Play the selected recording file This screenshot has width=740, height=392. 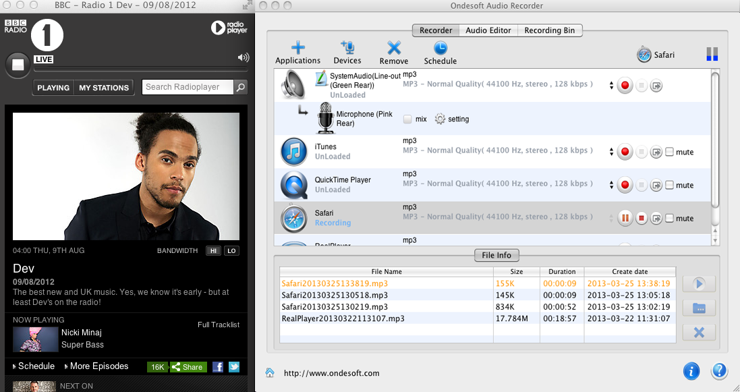(x=699, y=284)
